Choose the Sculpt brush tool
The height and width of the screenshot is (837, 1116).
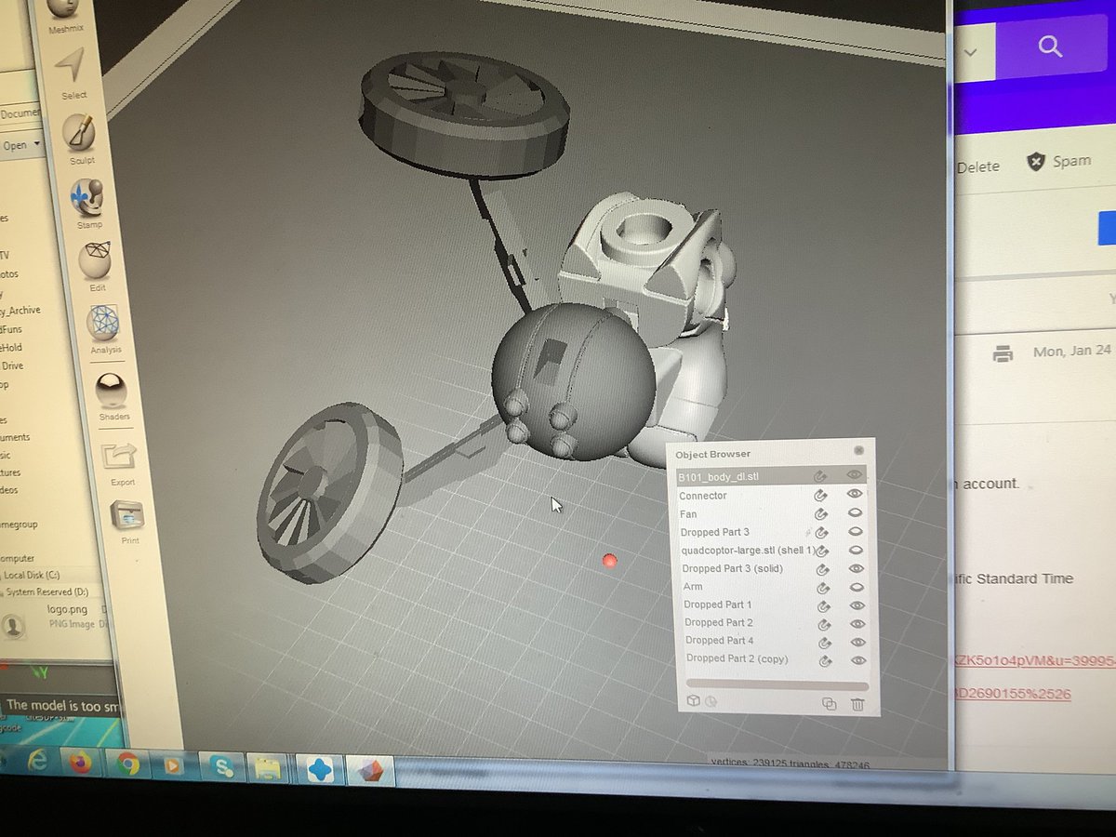[x=79, y=138]
